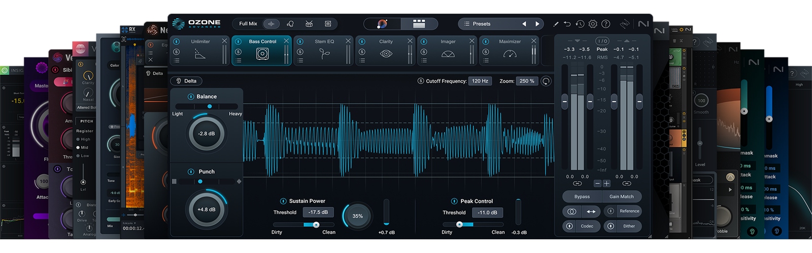Toggle the Balance power button
This screenshot has height=253, width=812.
point(191,97)
